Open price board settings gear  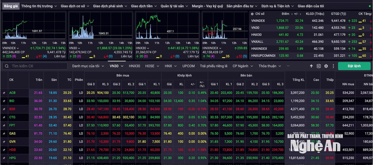(326, 66)
